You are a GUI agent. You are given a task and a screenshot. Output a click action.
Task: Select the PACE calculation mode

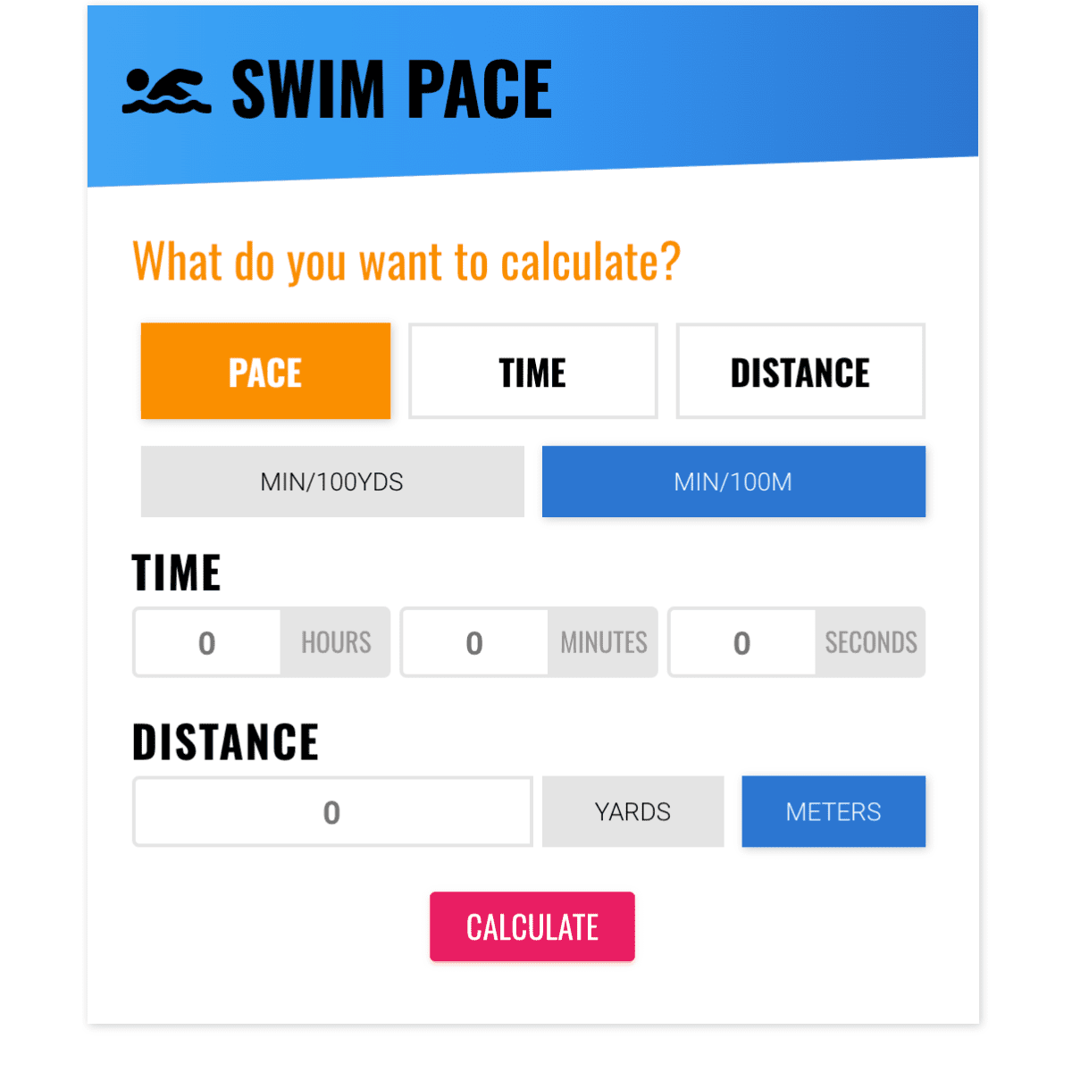[x=265, y=371]
